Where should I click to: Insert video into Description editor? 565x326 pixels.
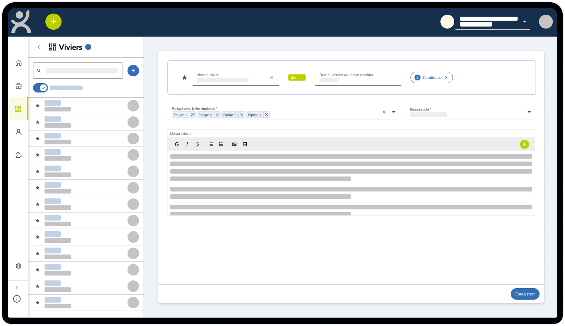point(245,144)
